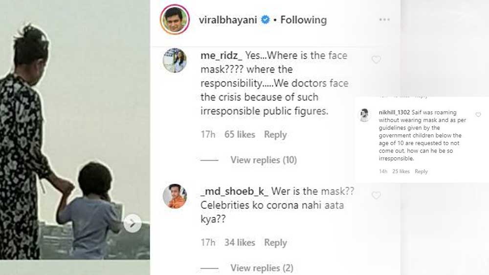Image resolution: width=489 pixels, height=275 pixels.
Task: Expand View replies (2)
Action: click(x=262, y=268)
